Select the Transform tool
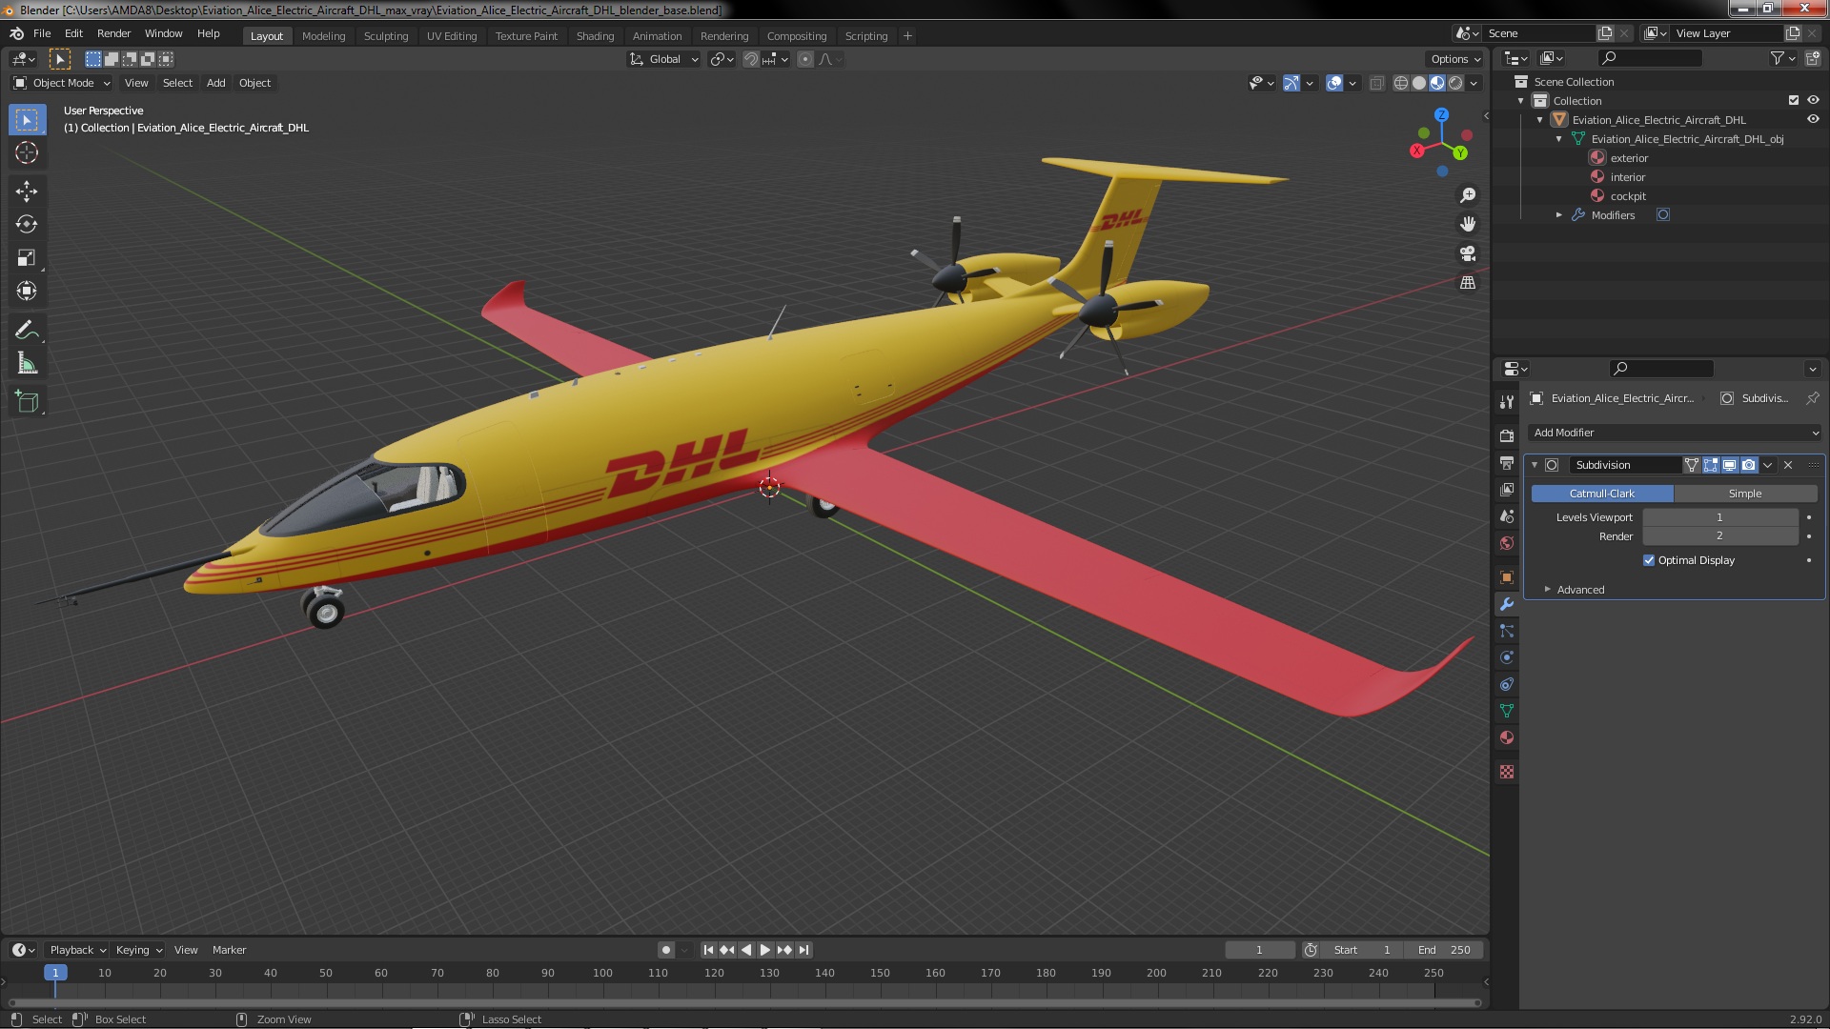 27,292
